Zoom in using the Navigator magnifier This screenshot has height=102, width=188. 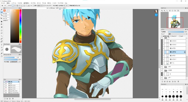point(162,11)
